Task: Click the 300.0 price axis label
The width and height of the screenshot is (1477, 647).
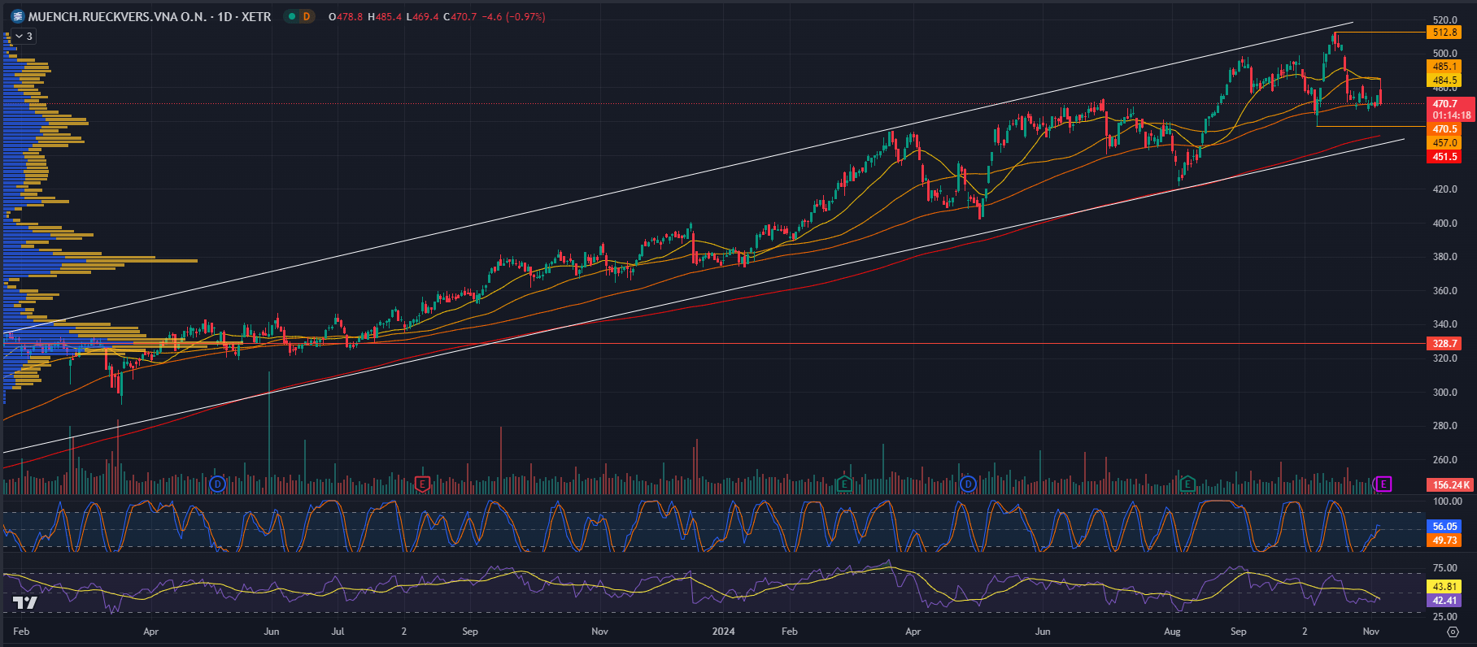Action: (x=1444, y=393)
